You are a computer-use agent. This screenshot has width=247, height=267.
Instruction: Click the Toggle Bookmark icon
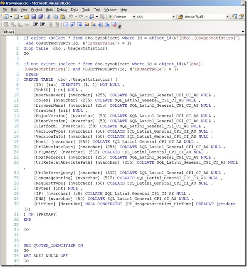(66, 25)
